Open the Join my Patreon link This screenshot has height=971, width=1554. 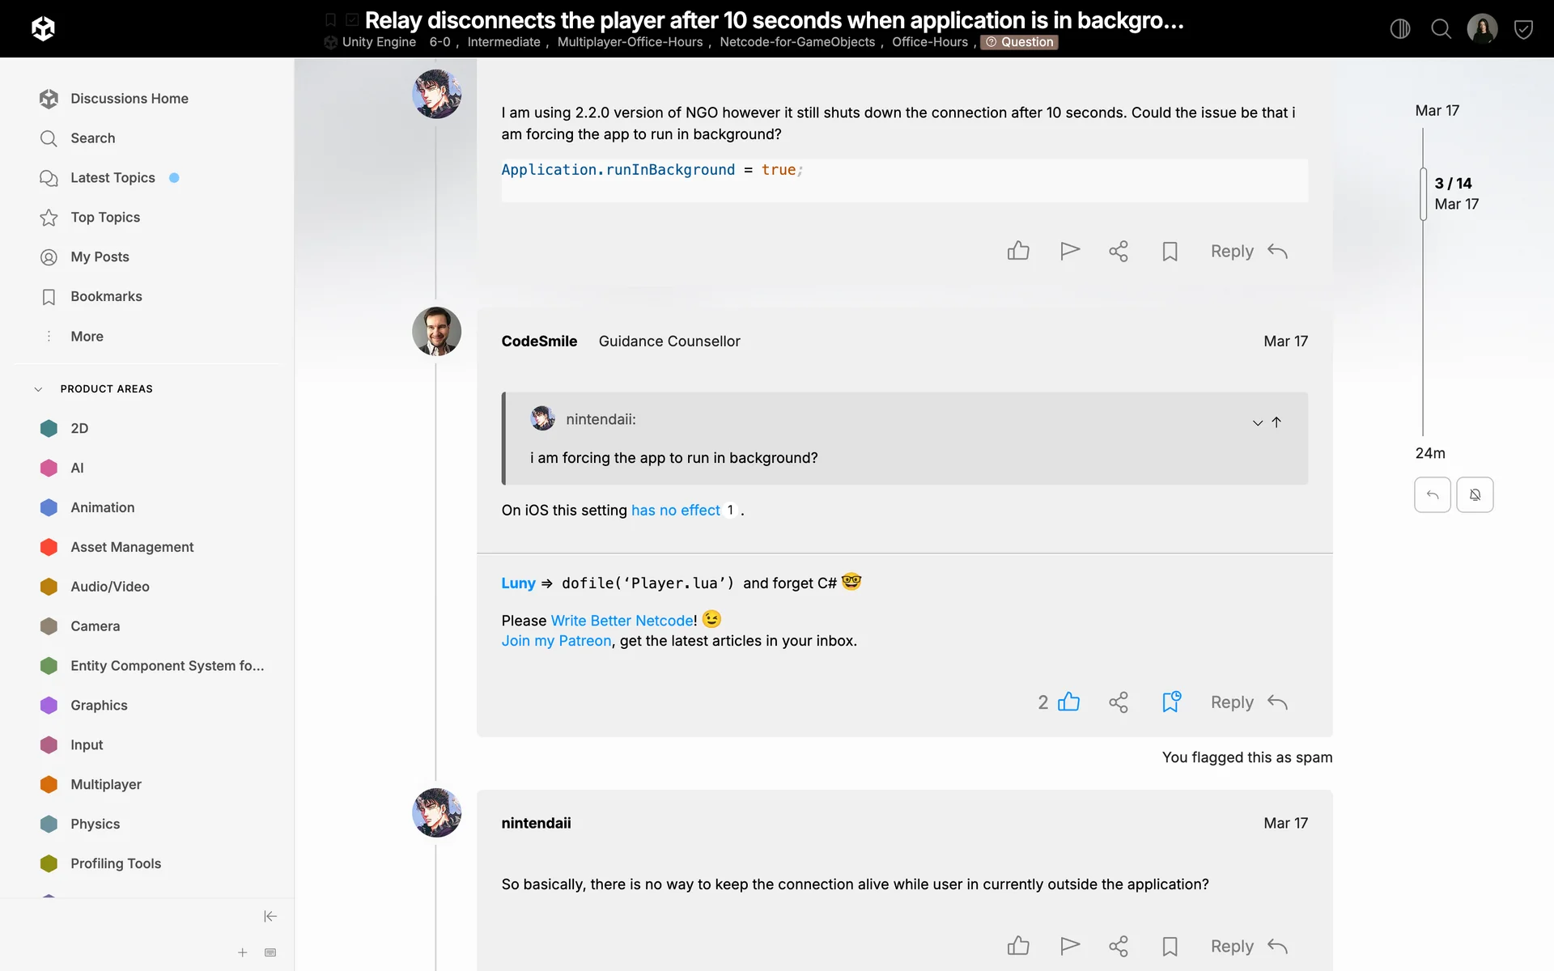pos(556,641)
